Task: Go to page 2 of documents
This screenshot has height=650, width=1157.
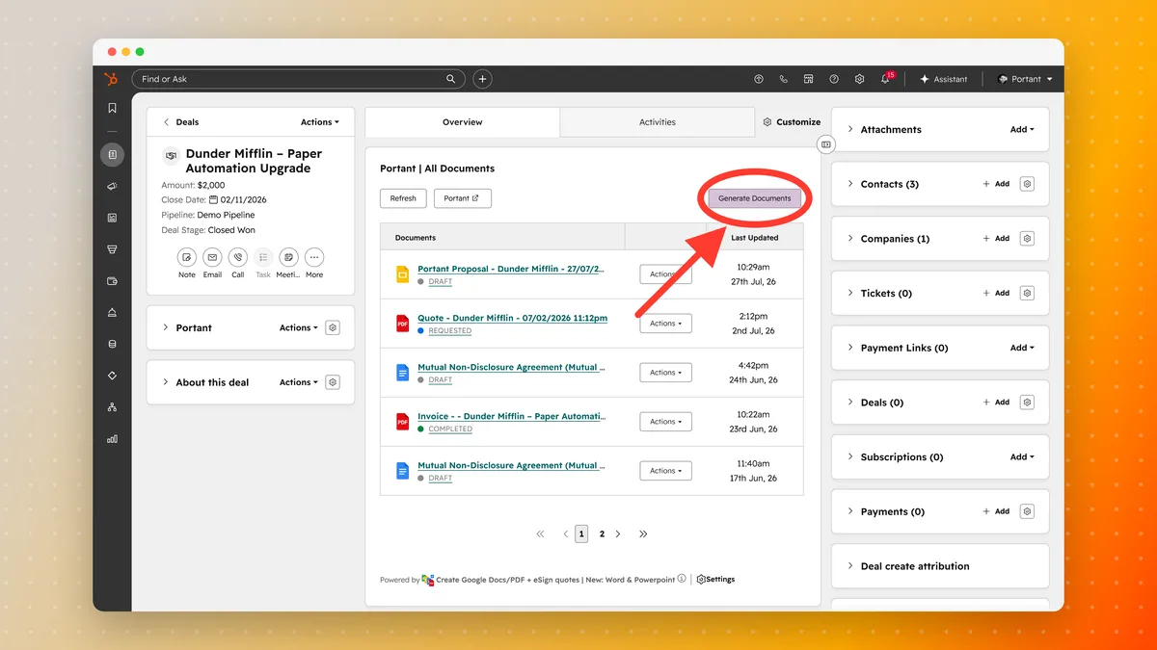Action: point(602,533)
